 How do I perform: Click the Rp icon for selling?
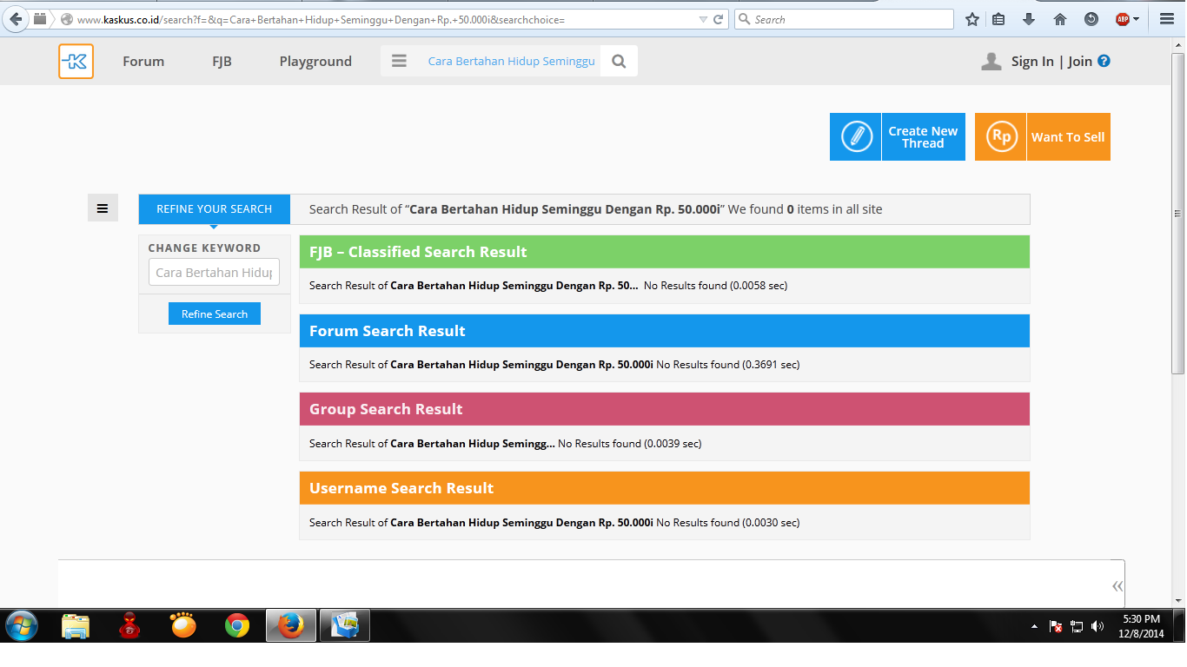coord(1001,136)
